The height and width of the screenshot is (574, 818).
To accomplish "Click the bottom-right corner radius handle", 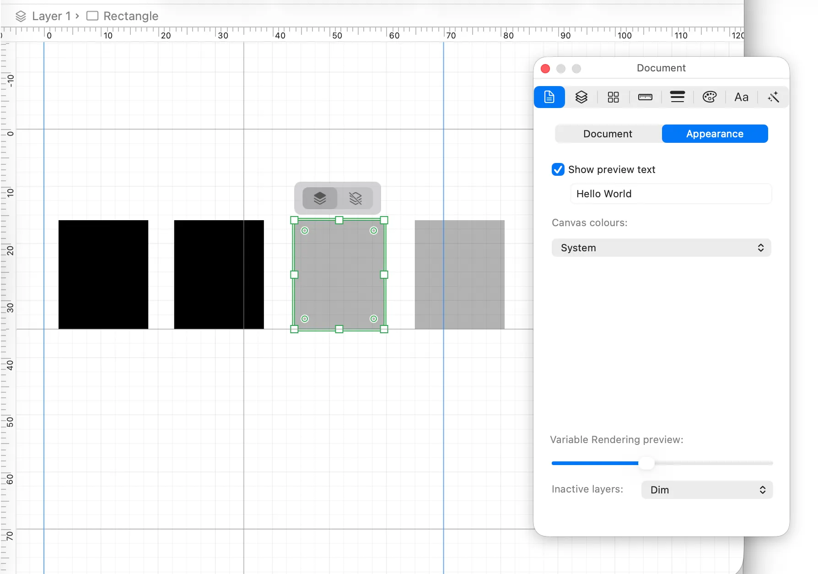I will pyautogui.click(x=374, y=319).
